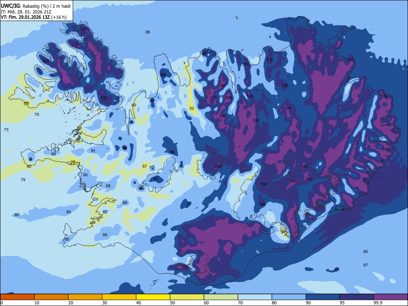
Task: Click the 86 humidity value over the northern sea
Action: point(148,32)
